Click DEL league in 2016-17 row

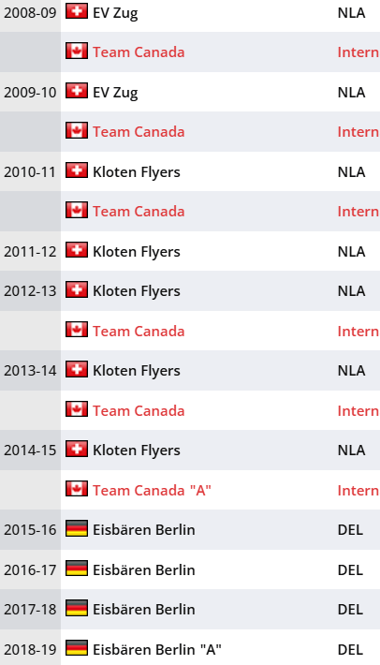coord(350,570)
